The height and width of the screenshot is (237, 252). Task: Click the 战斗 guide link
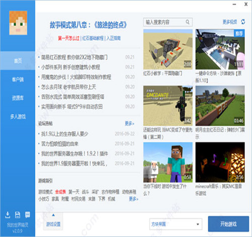pos(85,192)
